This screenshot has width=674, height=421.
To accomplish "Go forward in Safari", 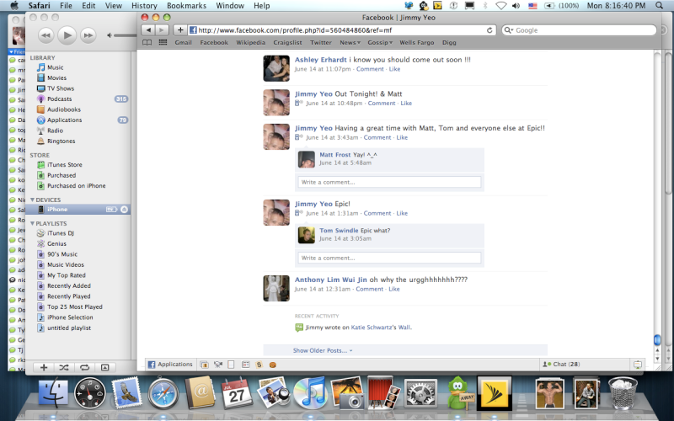I will (x=162, y=30).
